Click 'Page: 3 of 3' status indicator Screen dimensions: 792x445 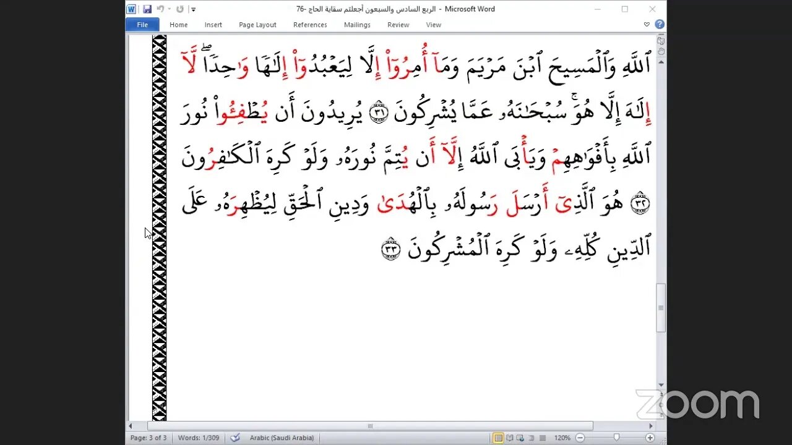(148, 438)
